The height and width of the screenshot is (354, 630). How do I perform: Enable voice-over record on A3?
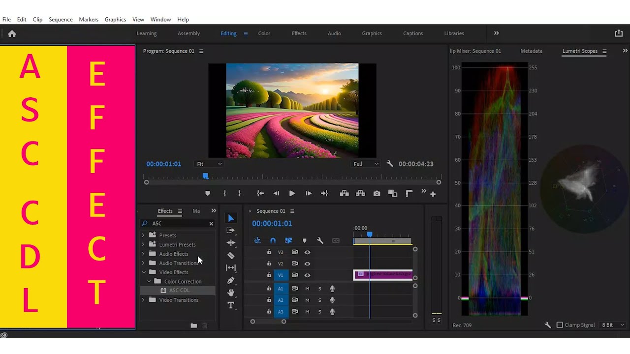332,312
